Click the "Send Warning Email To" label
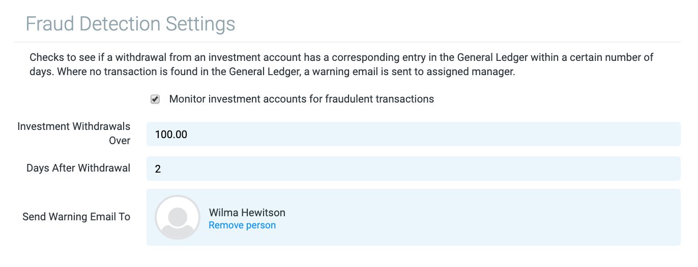Viewport: 698px width, 267px height. pos(76,217)
